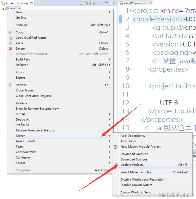Click the Refresh icon in menu
The height and width of the screenshot is (199, 196).
click(x=10, y=85)
